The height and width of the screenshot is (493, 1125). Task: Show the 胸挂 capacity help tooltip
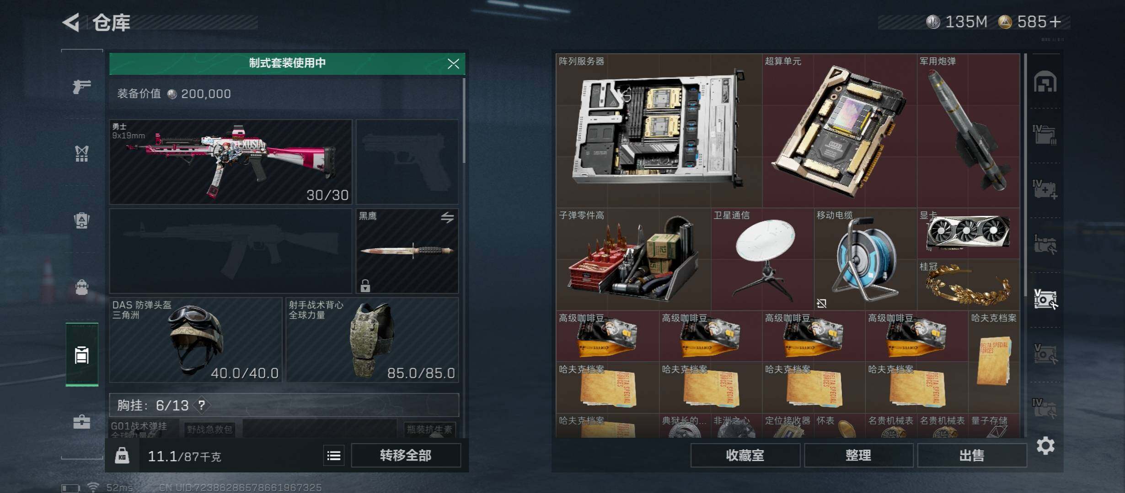pyautogui.click(x=202, y=405)
